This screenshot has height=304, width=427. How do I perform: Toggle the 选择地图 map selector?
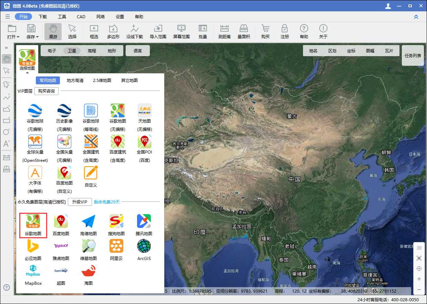pyautogui.click(x=27, y=60)
